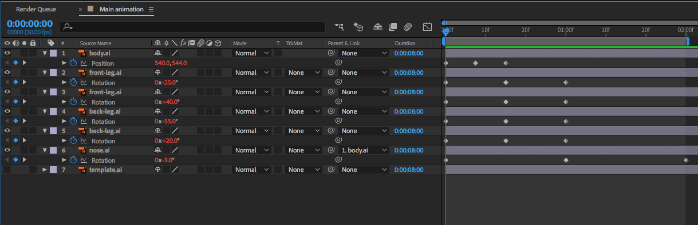Click the parent pick whip for nose.ai
This screenshot has height=225, width=698.
point(331,150)
